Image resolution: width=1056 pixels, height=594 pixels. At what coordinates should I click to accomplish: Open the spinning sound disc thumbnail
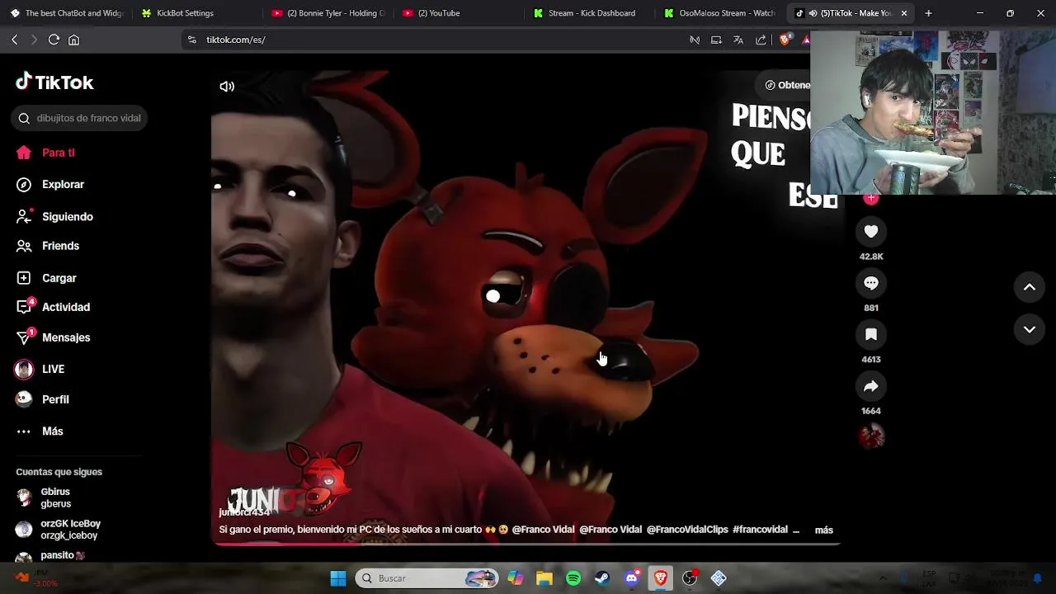(x=871, y=436)
